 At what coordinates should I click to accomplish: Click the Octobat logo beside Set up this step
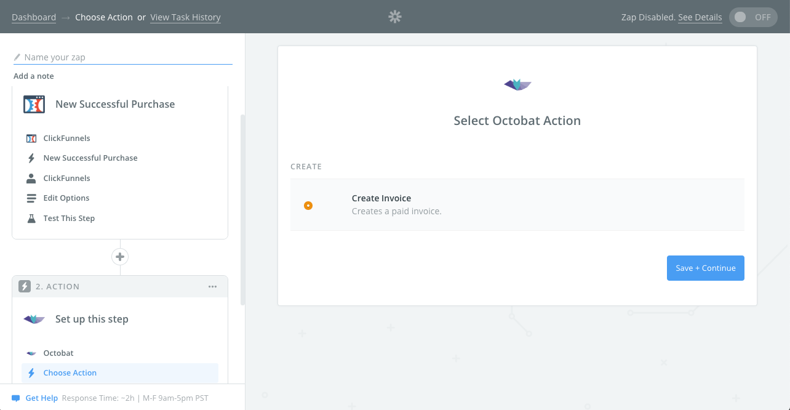34,319
